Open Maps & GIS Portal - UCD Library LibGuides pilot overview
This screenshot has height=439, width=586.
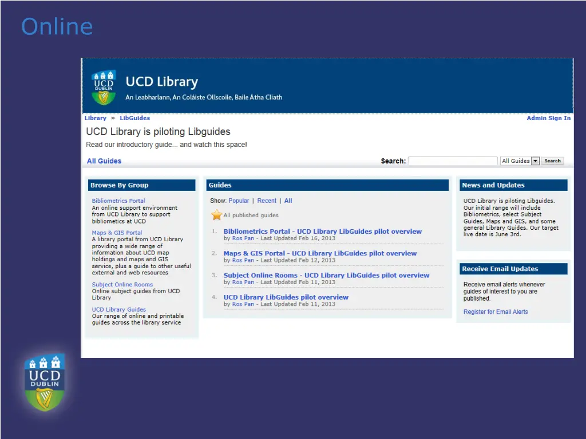coord(320,253)
